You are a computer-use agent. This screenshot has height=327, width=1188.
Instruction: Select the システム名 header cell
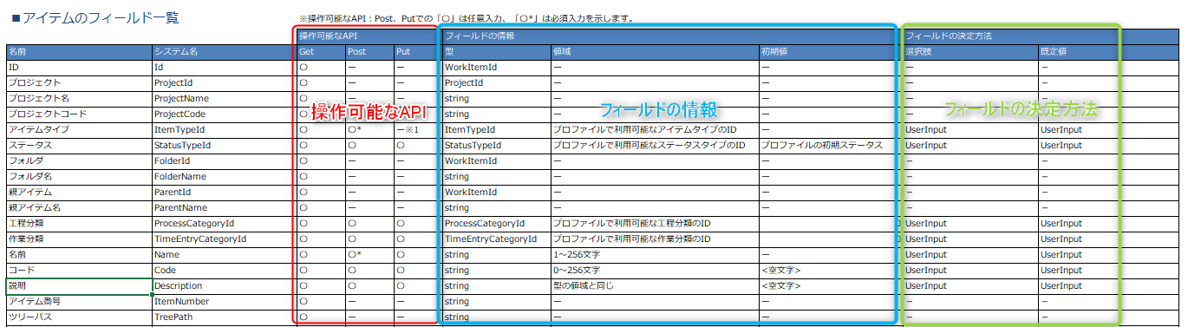pos(224,52)
